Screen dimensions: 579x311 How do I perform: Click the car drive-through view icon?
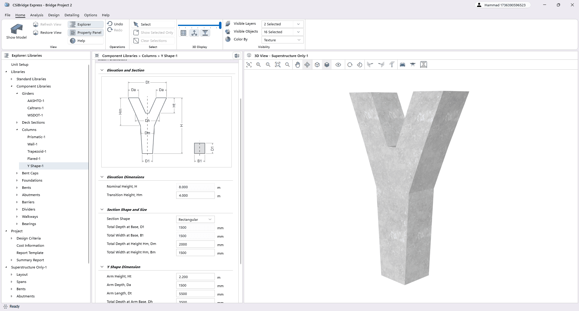(x=402, y=65)
